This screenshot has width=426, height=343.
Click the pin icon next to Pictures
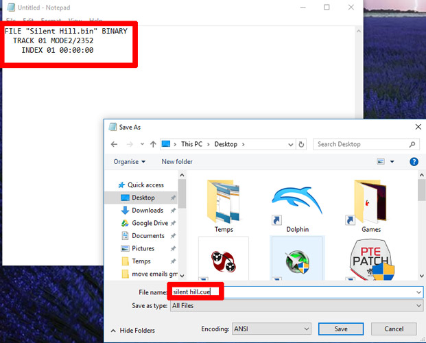click(173, 248)
